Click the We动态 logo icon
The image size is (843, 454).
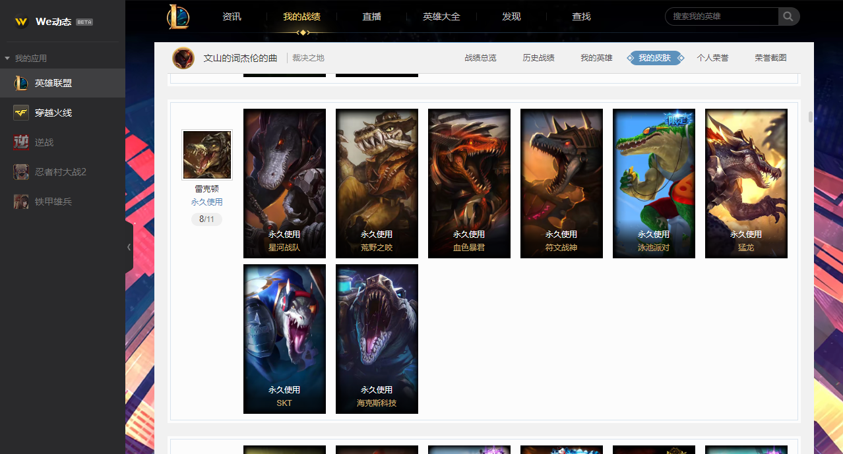pos(21,22)
